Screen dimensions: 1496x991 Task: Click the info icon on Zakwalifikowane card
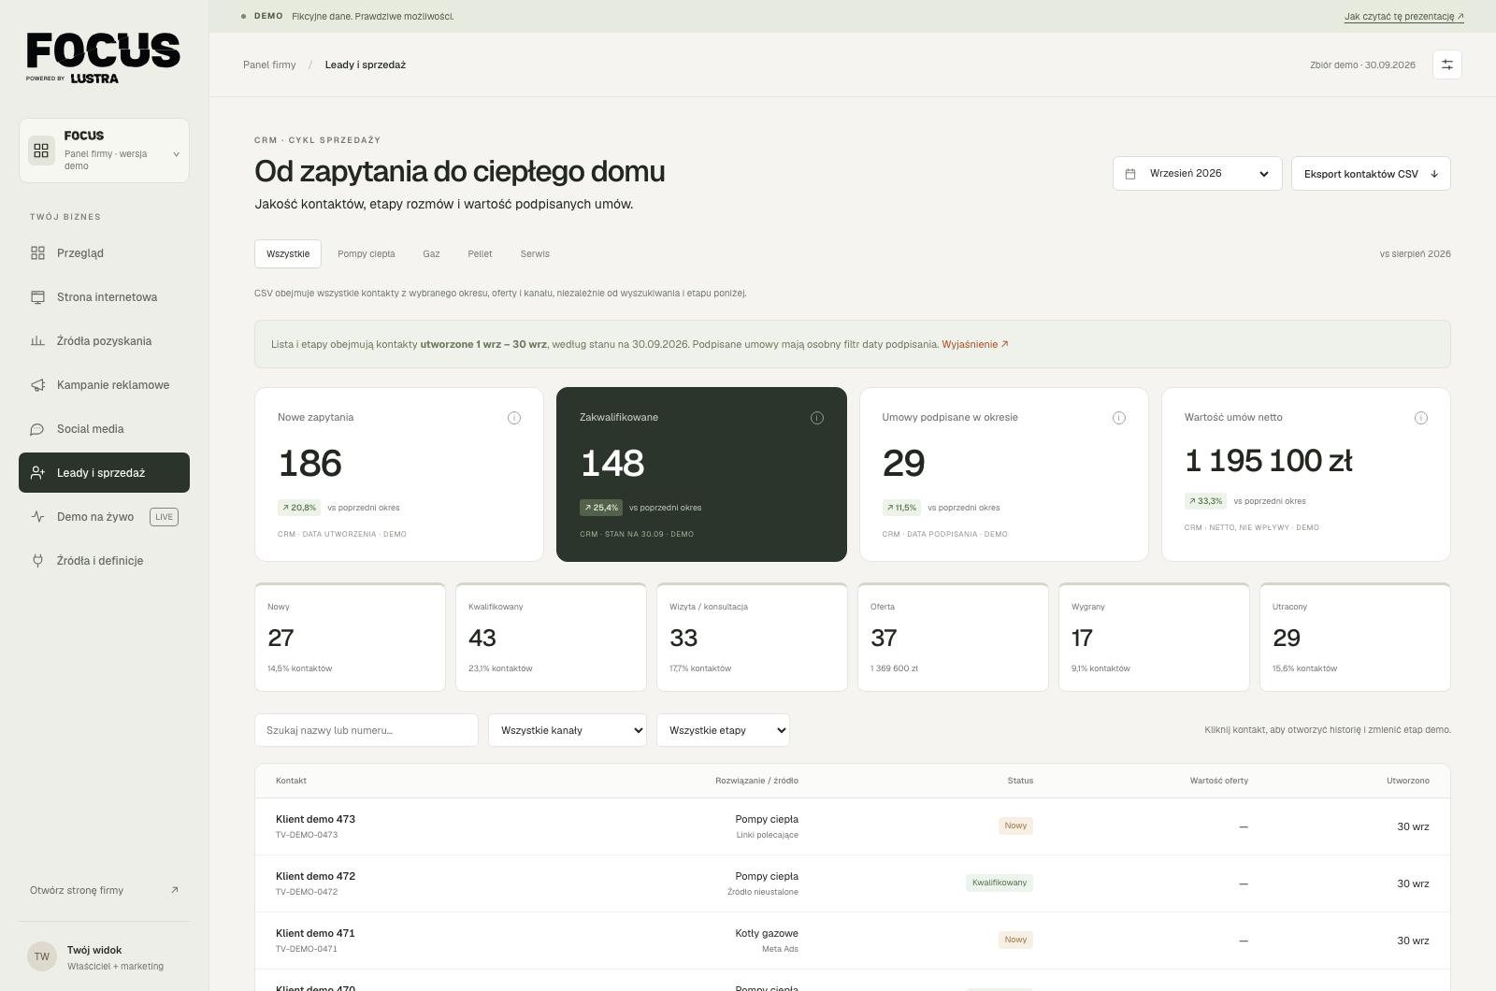(817, 418)
